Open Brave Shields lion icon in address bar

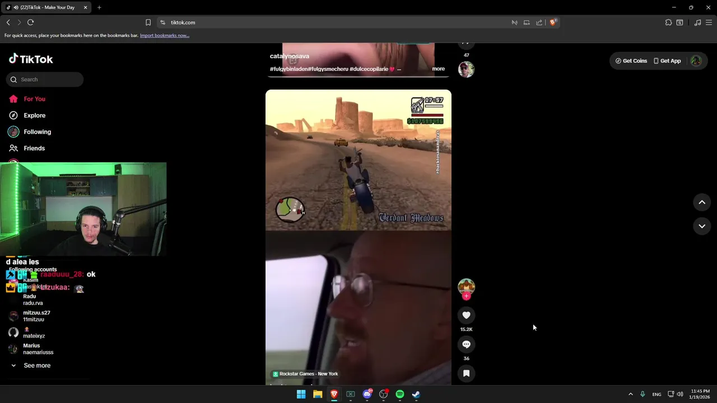pyautogui.click(x=553, y=22)
